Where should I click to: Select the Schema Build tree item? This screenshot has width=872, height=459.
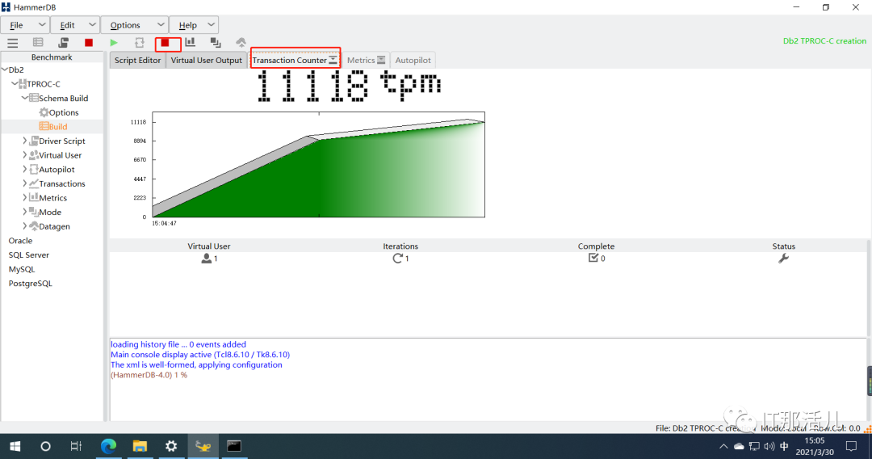click(x=58, y=98)
